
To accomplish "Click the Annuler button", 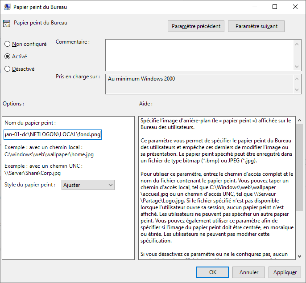I will click(248, 272).
